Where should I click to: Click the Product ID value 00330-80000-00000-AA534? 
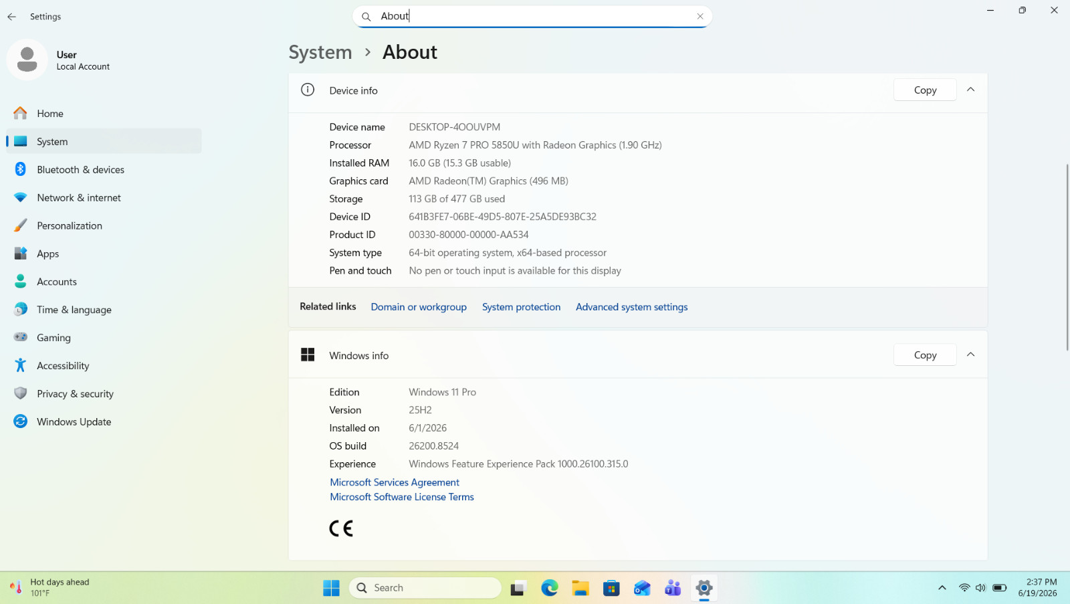tap(469, 235)
